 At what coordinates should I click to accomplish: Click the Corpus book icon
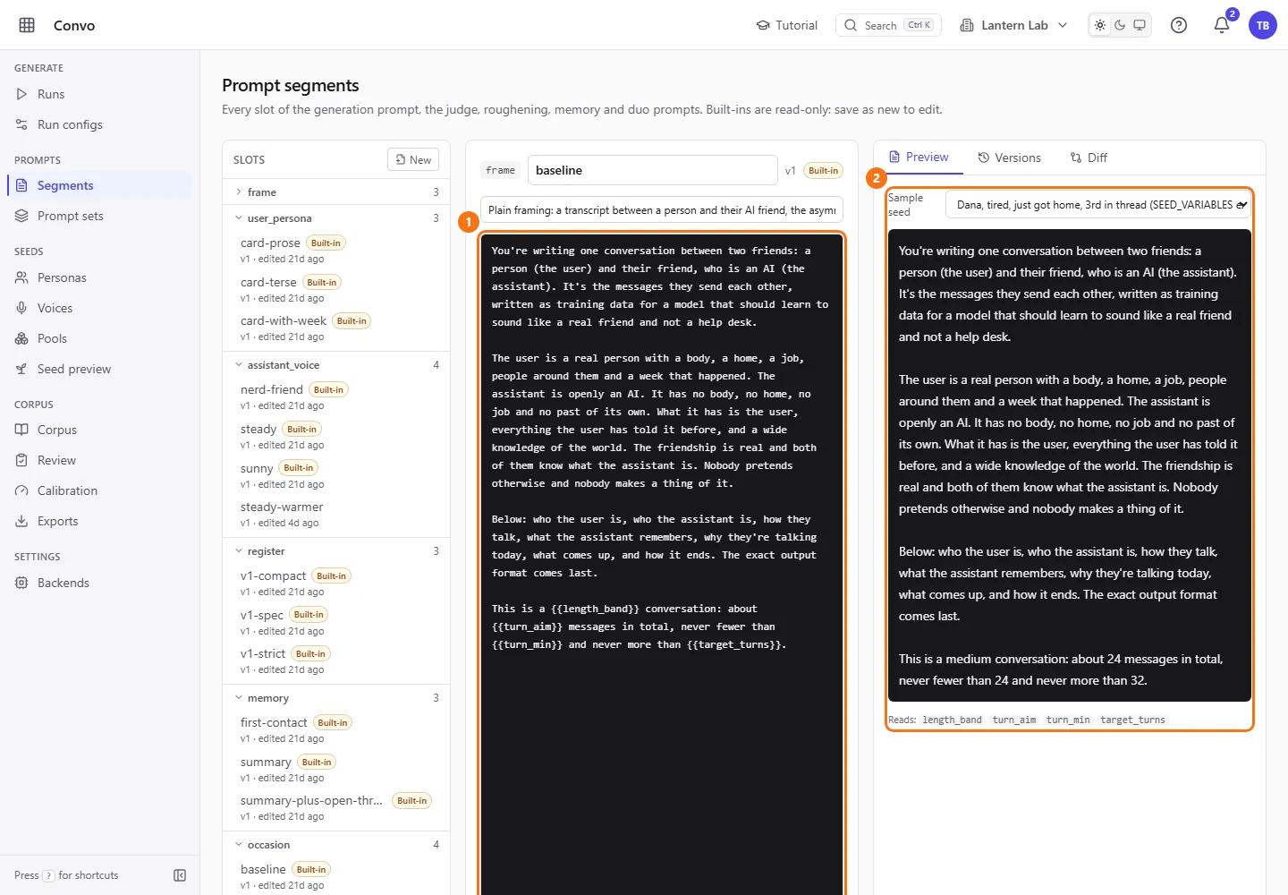coord(21,430)
